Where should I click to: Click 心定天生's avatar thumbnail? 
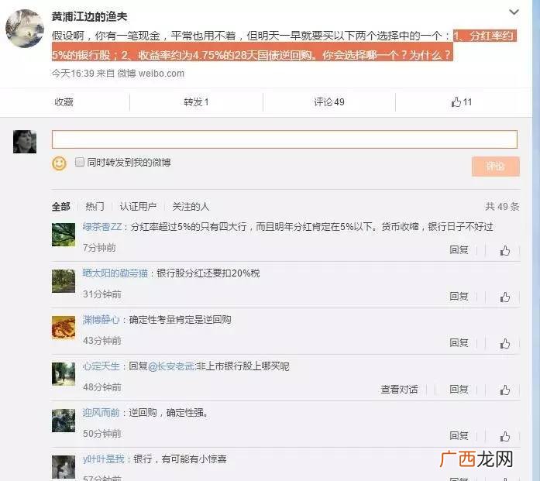pyautogui.click(x=64, y=374)
